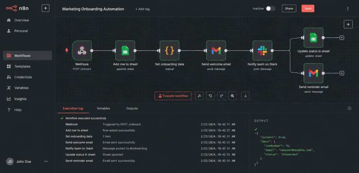Select log row 'Row added successfully'
359x173 pixels.
(x=150, y=130)
